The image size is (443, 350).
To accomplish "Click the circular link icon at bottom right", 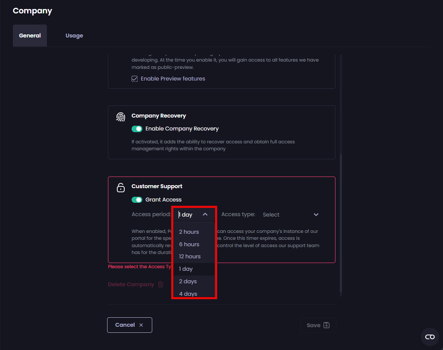I will (430, 337).
